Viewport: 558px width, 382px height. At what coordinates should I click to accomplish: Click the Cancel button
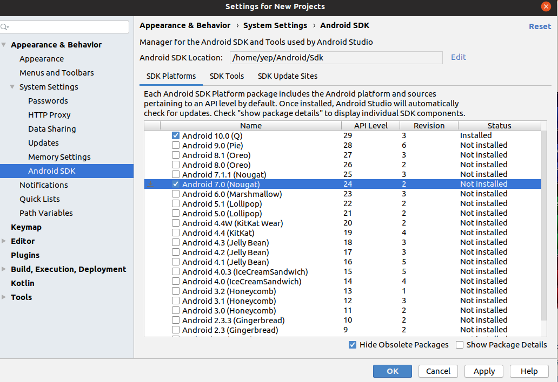(x=438, y=371)
